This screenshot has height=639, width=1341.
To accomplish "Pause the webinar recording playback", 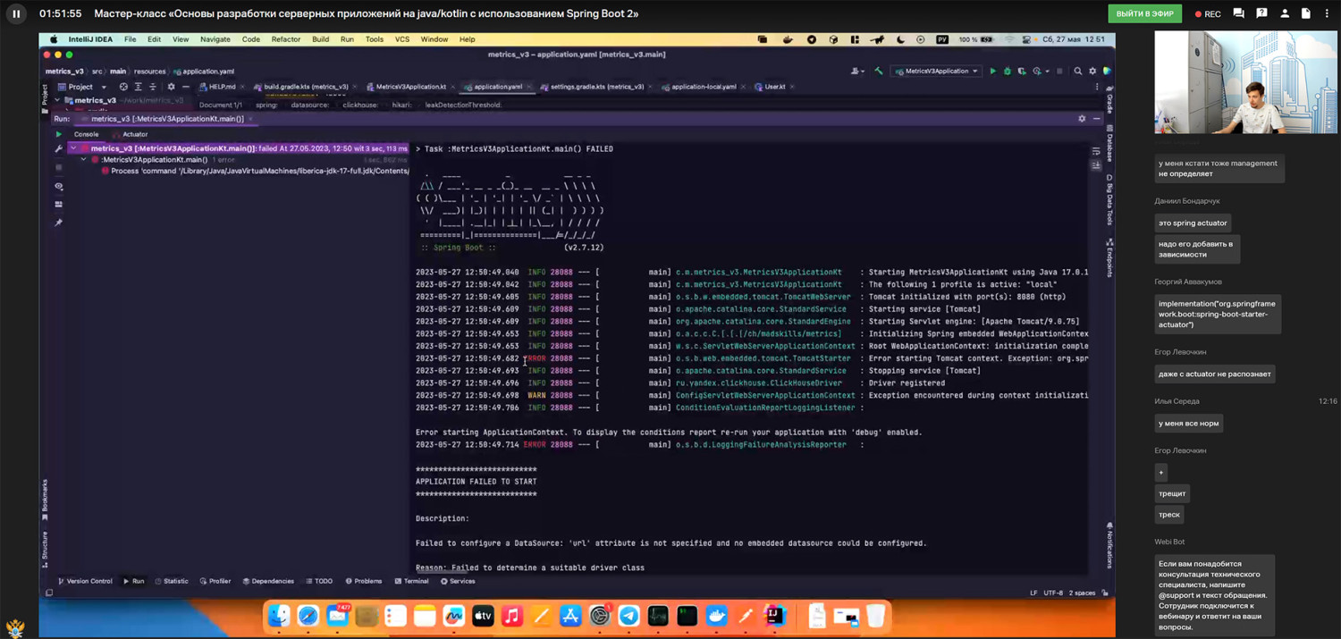I will point(16,13).
